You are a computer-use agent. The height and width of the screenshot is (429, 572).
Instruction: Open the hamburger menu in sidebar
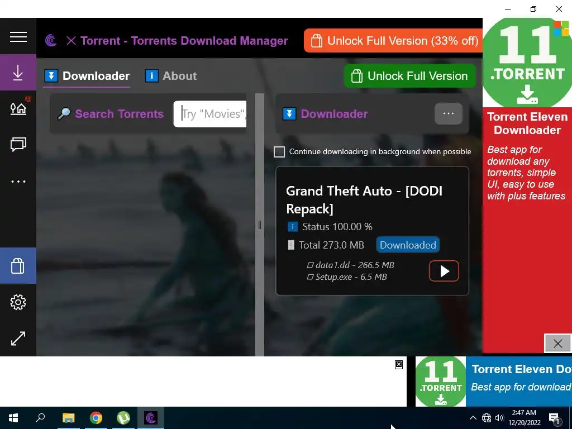tap(18, 37)
